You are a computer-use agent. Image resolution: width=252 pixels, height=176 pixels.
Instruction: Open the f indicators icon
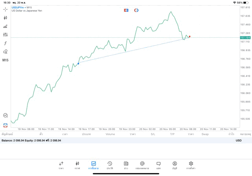[x=5, y=43]
